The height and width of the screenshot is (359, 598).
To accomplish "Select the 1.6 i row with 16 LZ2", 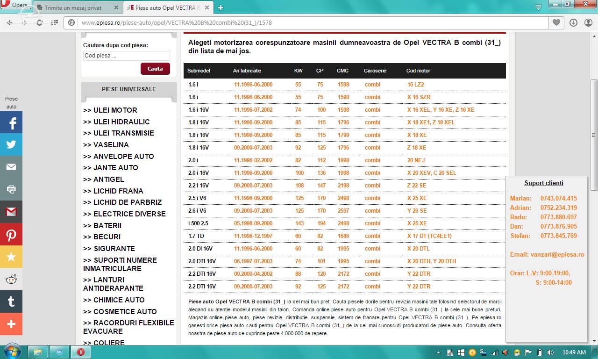I will pos(344,85).
